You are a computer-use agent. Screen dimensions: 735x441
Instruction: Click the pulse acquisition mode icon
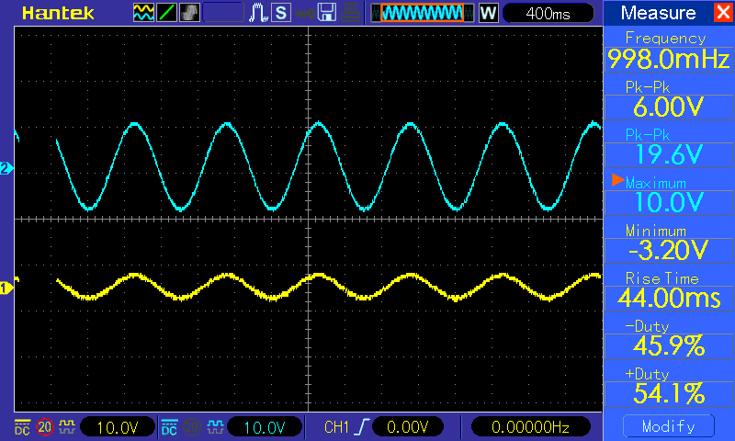(258, 13)
